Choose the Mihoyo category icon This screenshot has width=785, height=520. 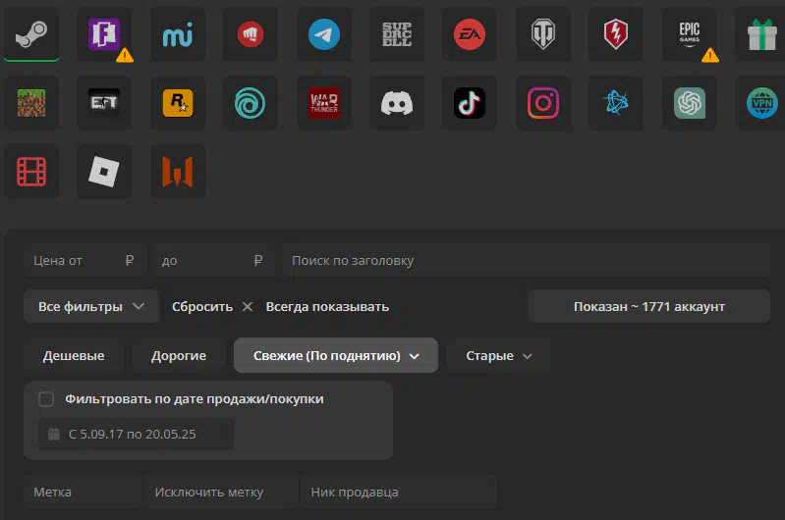click(178, 34)
